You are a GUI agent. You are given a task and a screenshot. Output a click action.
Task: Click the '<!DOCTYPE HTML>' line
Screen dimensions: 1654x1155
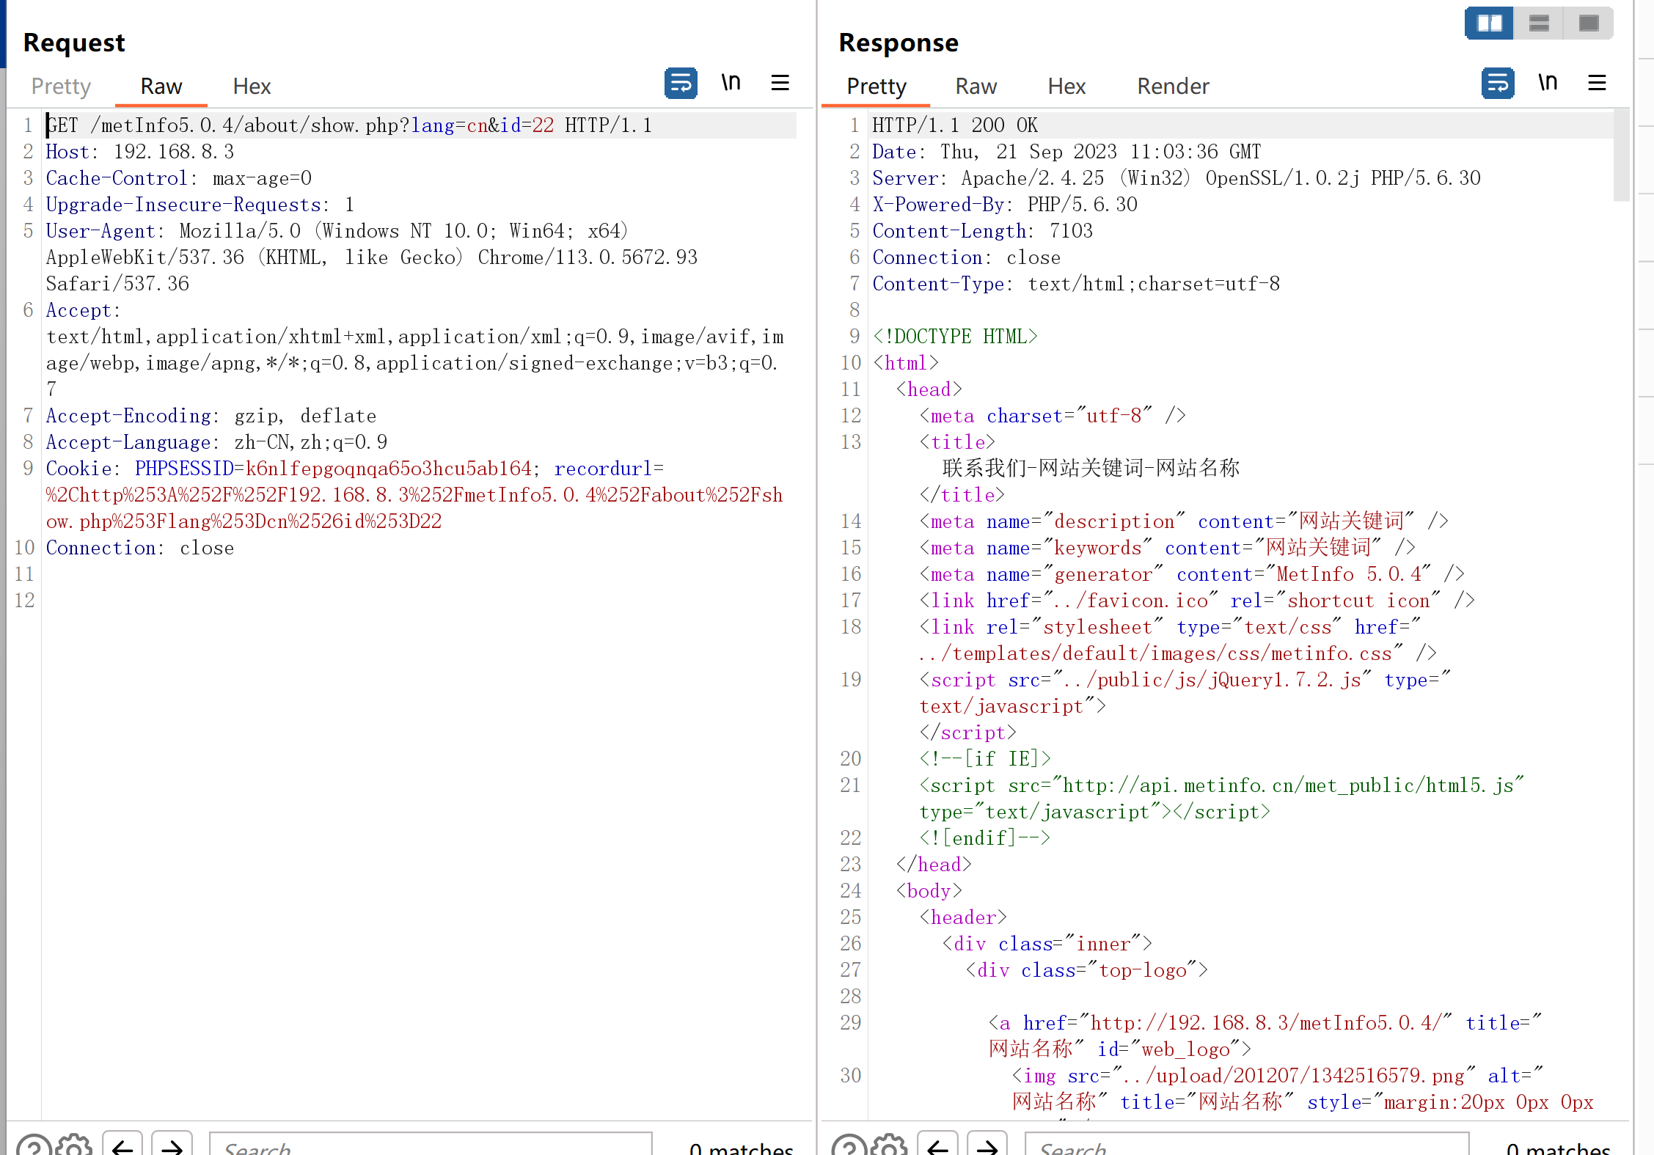[x=955, y=337]
